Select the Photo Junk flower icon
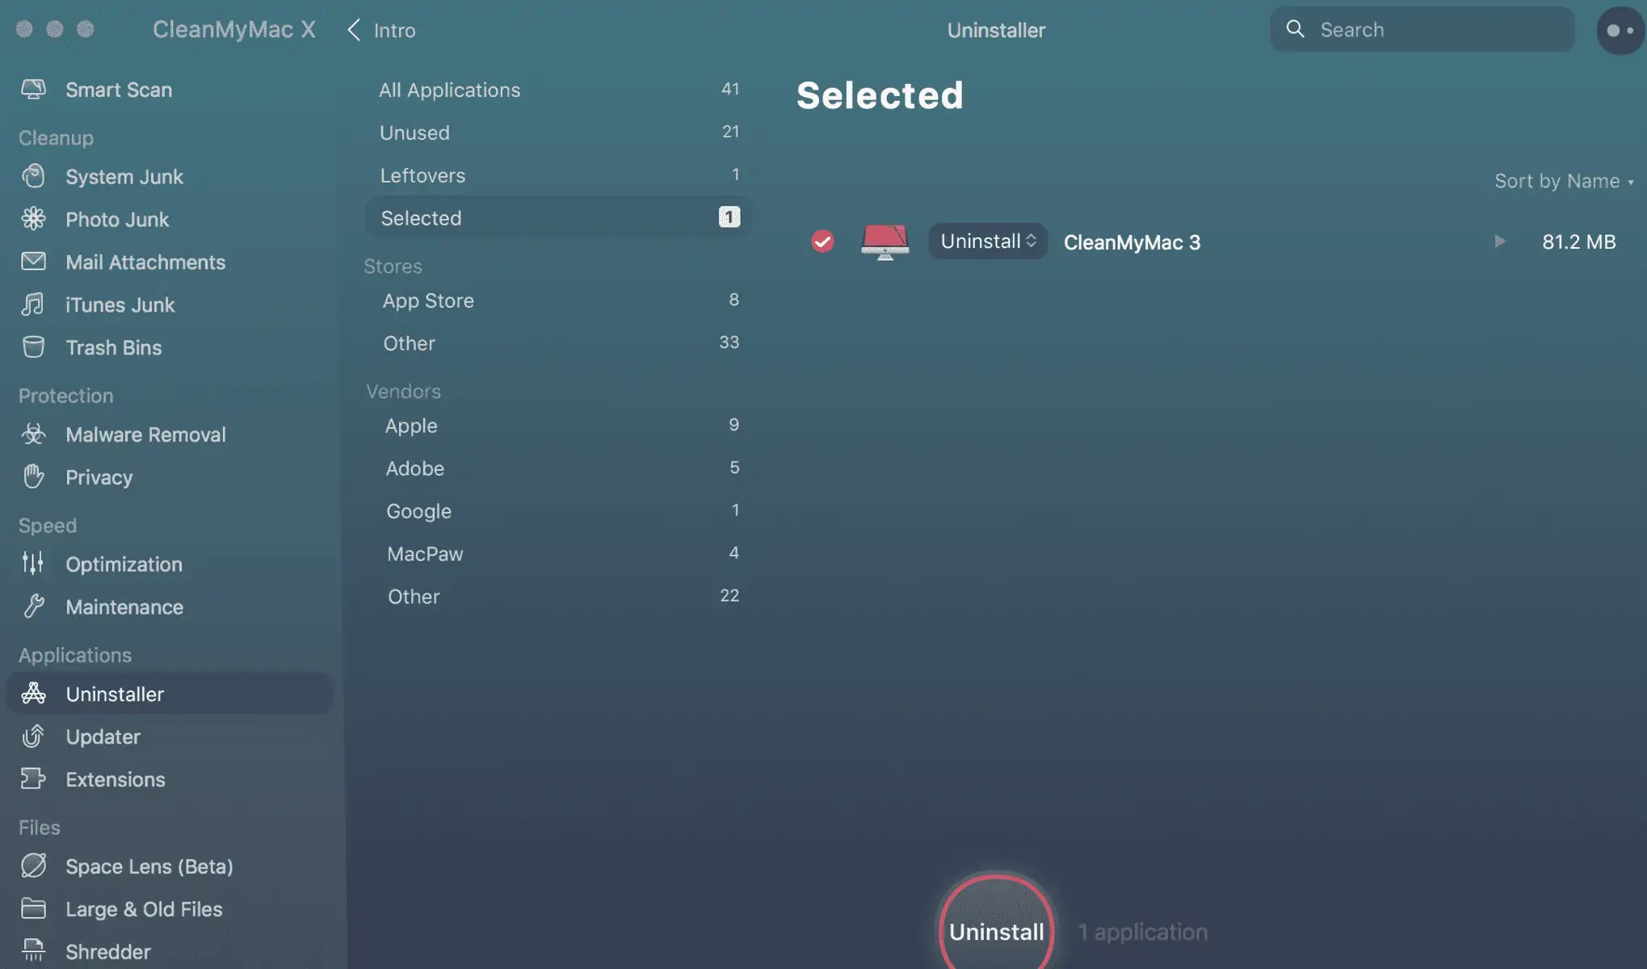1647x969 pixels. [33, 219]
